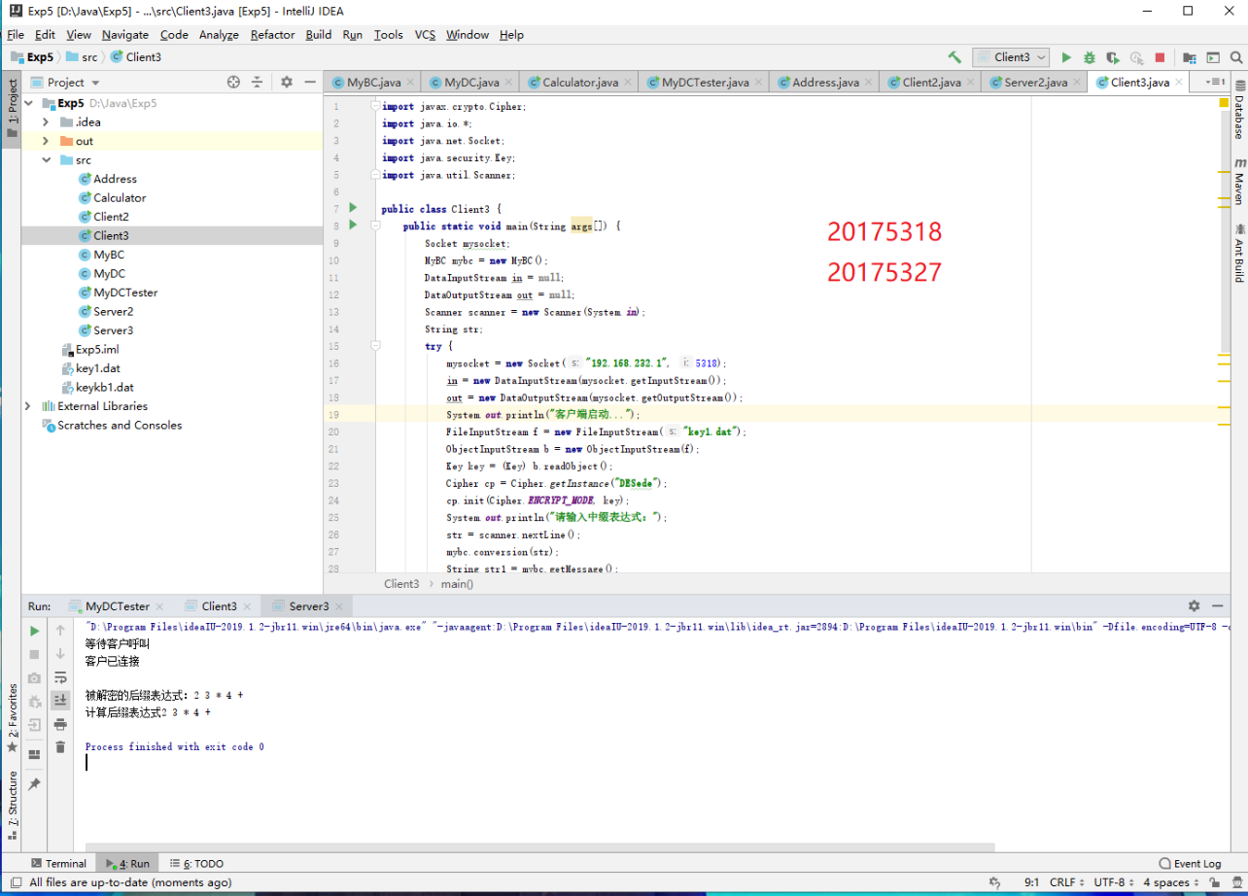Click run gutter arrow beside main method
This screenshot has height=896, width=1248.
click(x=353, y=225)
